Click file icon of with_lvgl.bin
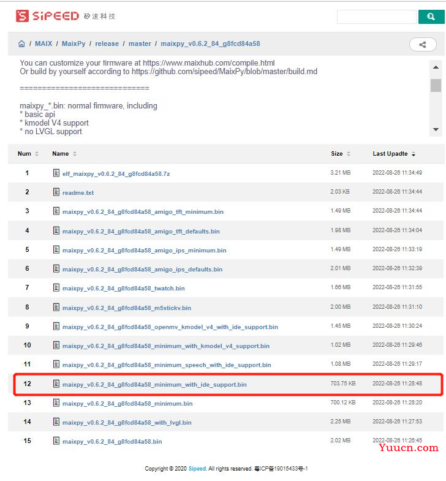The width and height of the screenshot is (446, 481). point(56,422)
